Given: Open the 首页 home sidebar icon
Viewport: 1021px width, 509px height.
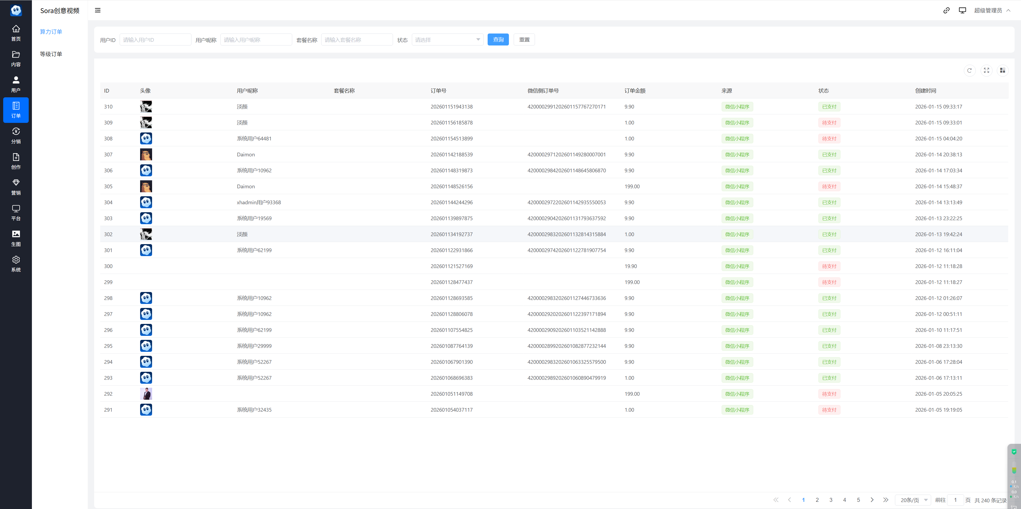Looking at the screenshot, I should tap(16, 32).
